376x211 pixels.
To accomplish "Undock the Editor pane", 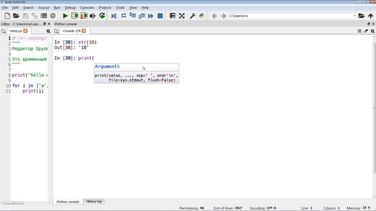I will click(x=45, y=24).
